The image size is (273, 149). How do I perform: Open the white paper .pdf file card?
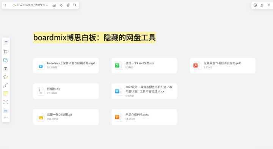coord(223,65)
